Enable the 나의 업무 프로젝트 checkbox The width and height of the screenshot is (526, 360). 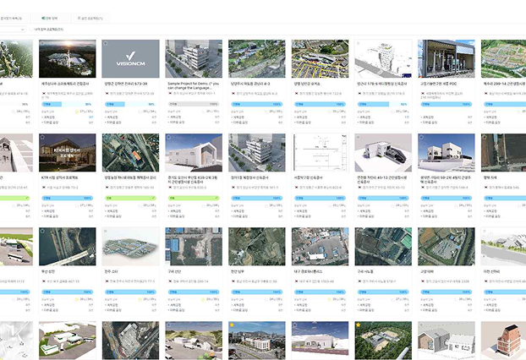point(30,29)
